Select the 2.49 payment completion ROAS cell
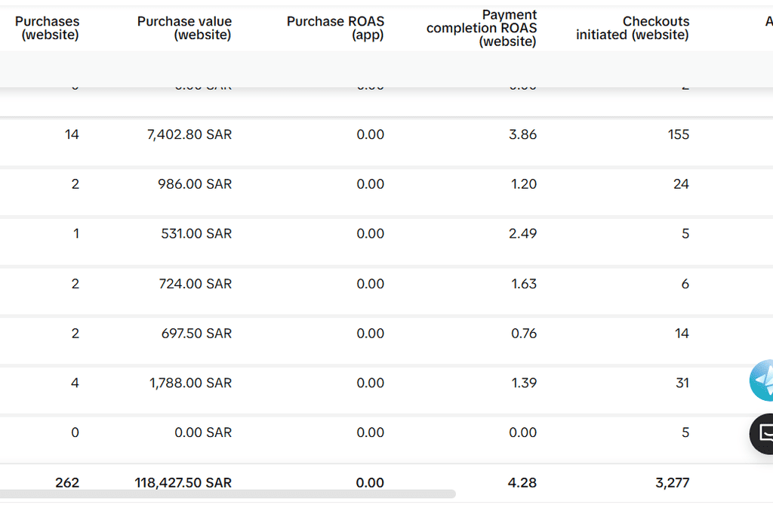Image resolution: width=773 pixels, height=508 pixels. 523,234
